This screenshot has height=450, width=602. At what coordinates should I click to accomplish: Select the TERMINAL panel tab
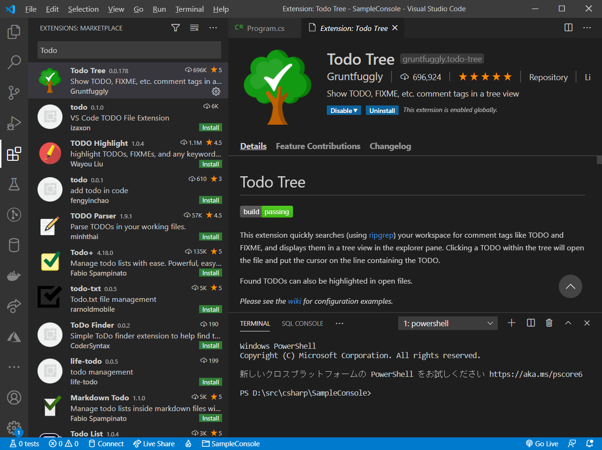pyautogui.click(x=255, y=323)
